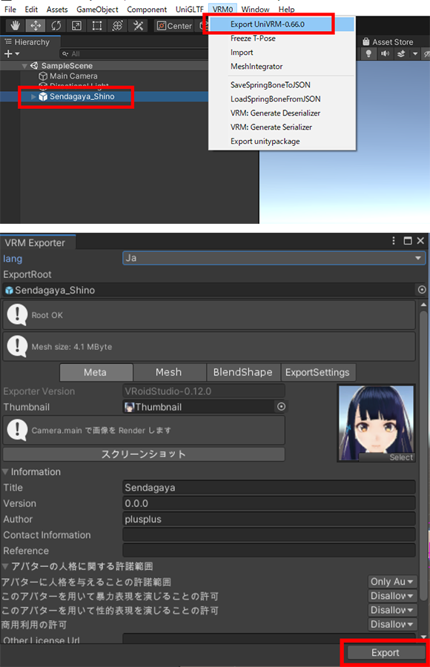Choose VRM: Generate Deserializer entry

coord(282,113)
